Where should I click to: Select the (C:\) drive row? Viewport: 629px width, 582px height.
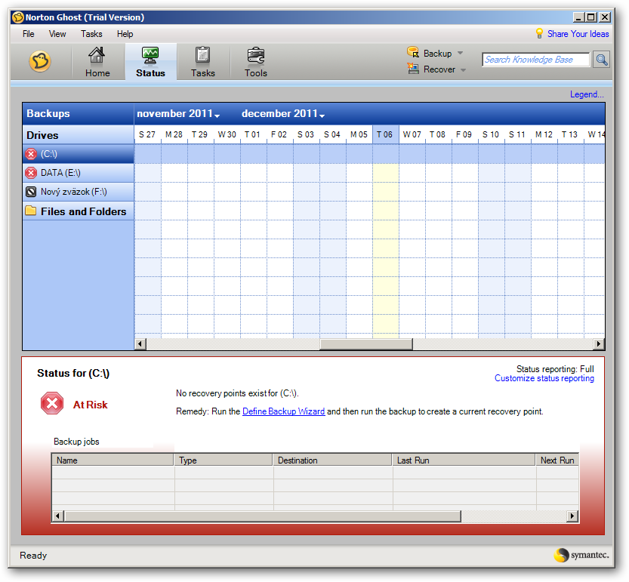pyautogui.click(x=79, y=154)
